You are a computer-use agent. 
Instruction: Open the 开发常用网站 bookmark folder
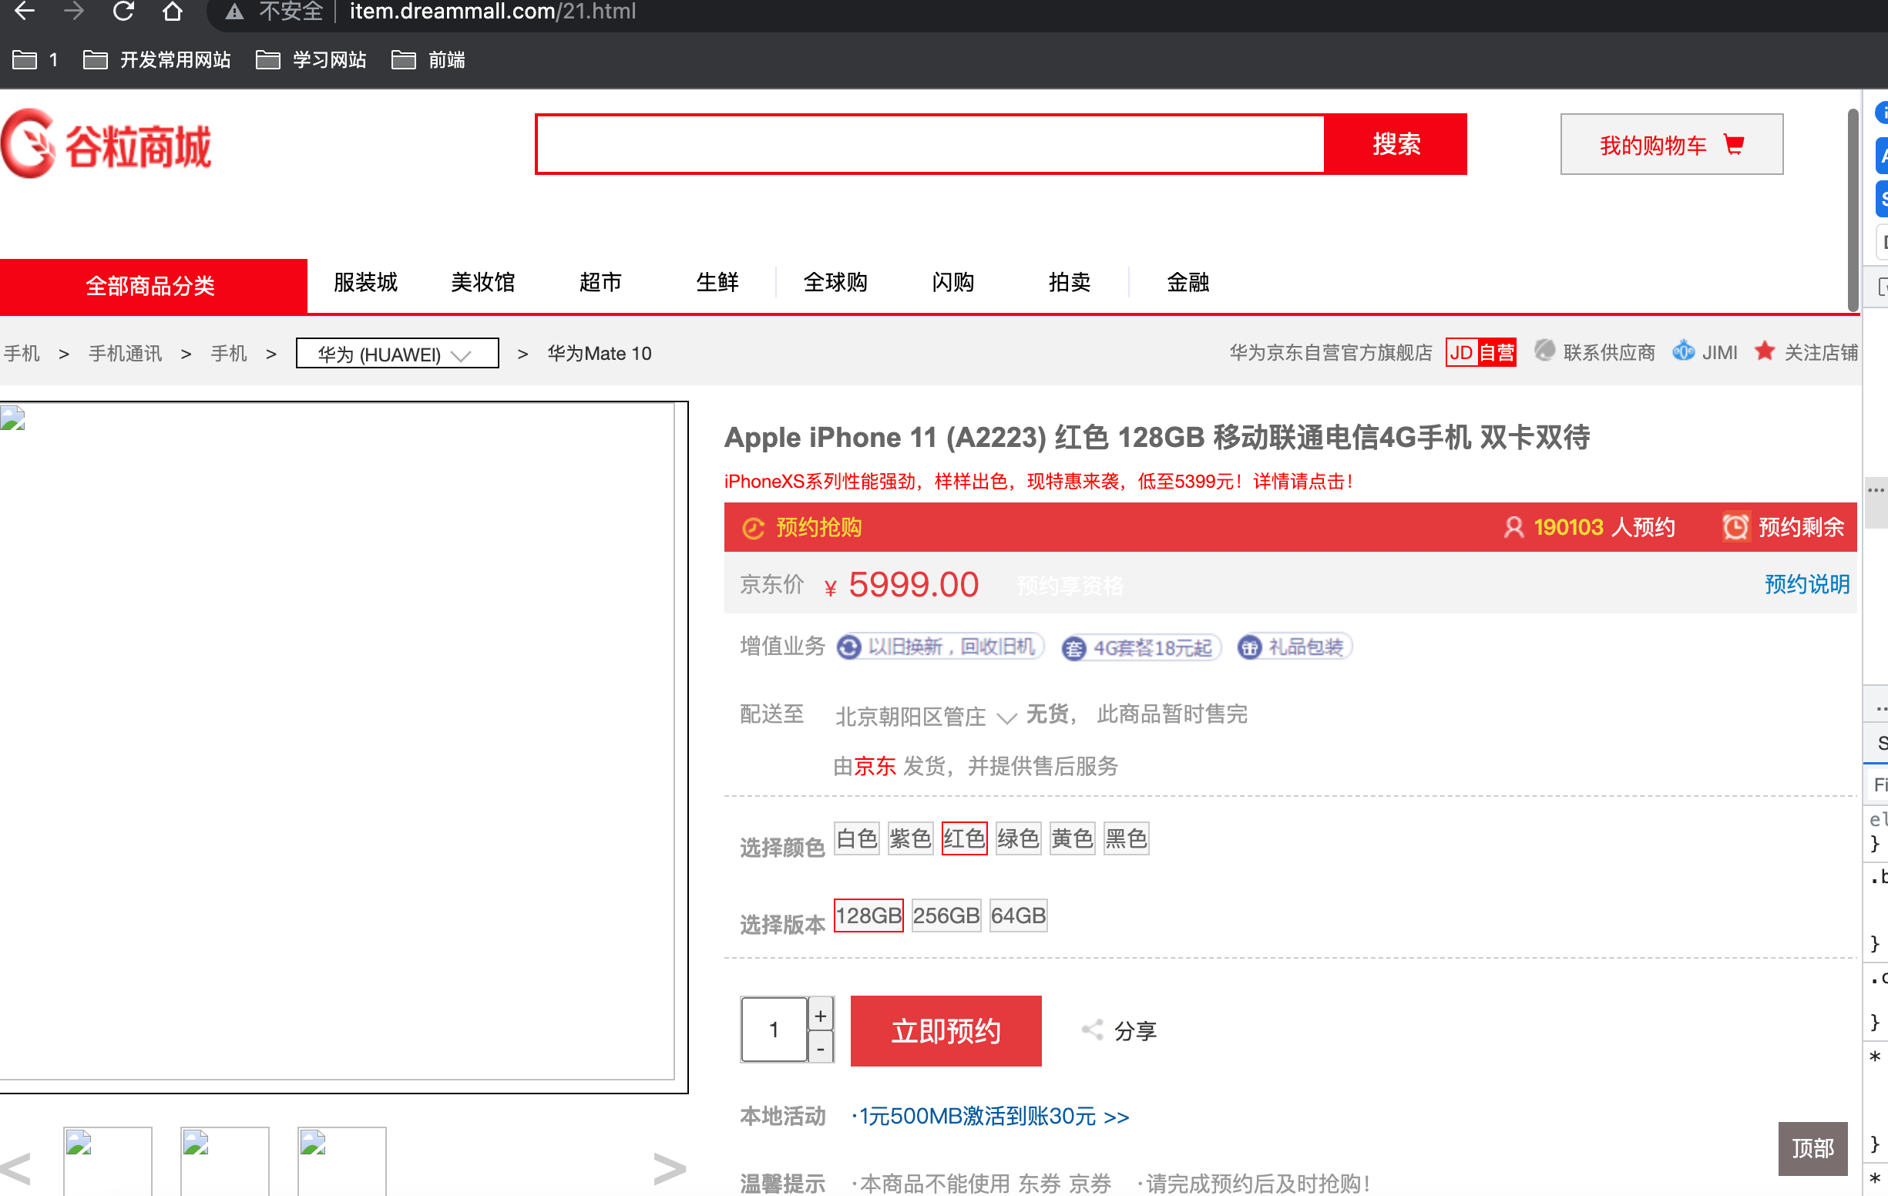pyautogui.click(x=156, y=59)
